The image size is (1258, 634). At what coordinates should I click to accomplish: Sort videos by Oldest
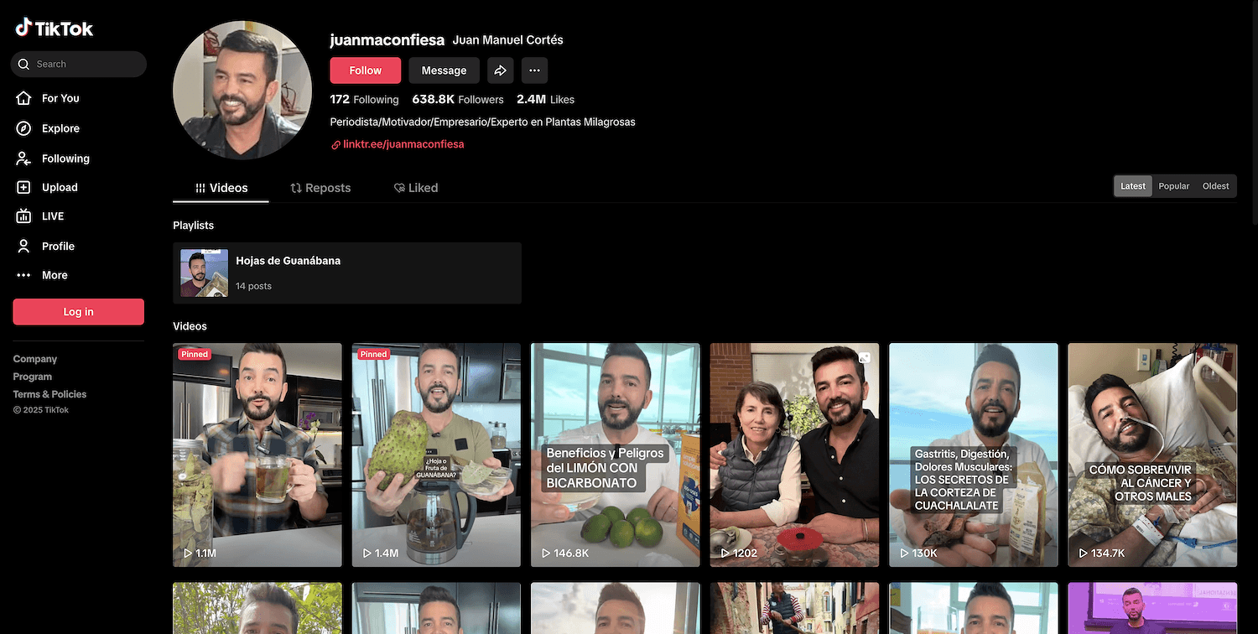pyautogui.click(x=1215, y=186)
